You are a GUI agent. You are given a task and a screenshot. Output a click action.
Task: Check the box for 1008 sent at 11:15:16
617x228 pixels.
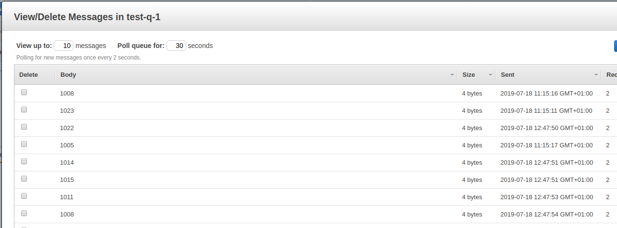[x=24, y=93]
